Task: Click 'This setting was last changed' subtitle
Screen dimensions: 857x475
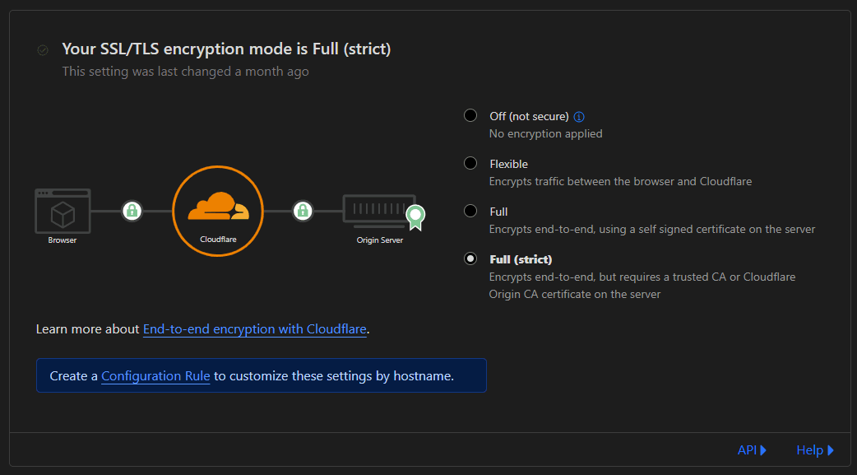Action: [185, 72]
